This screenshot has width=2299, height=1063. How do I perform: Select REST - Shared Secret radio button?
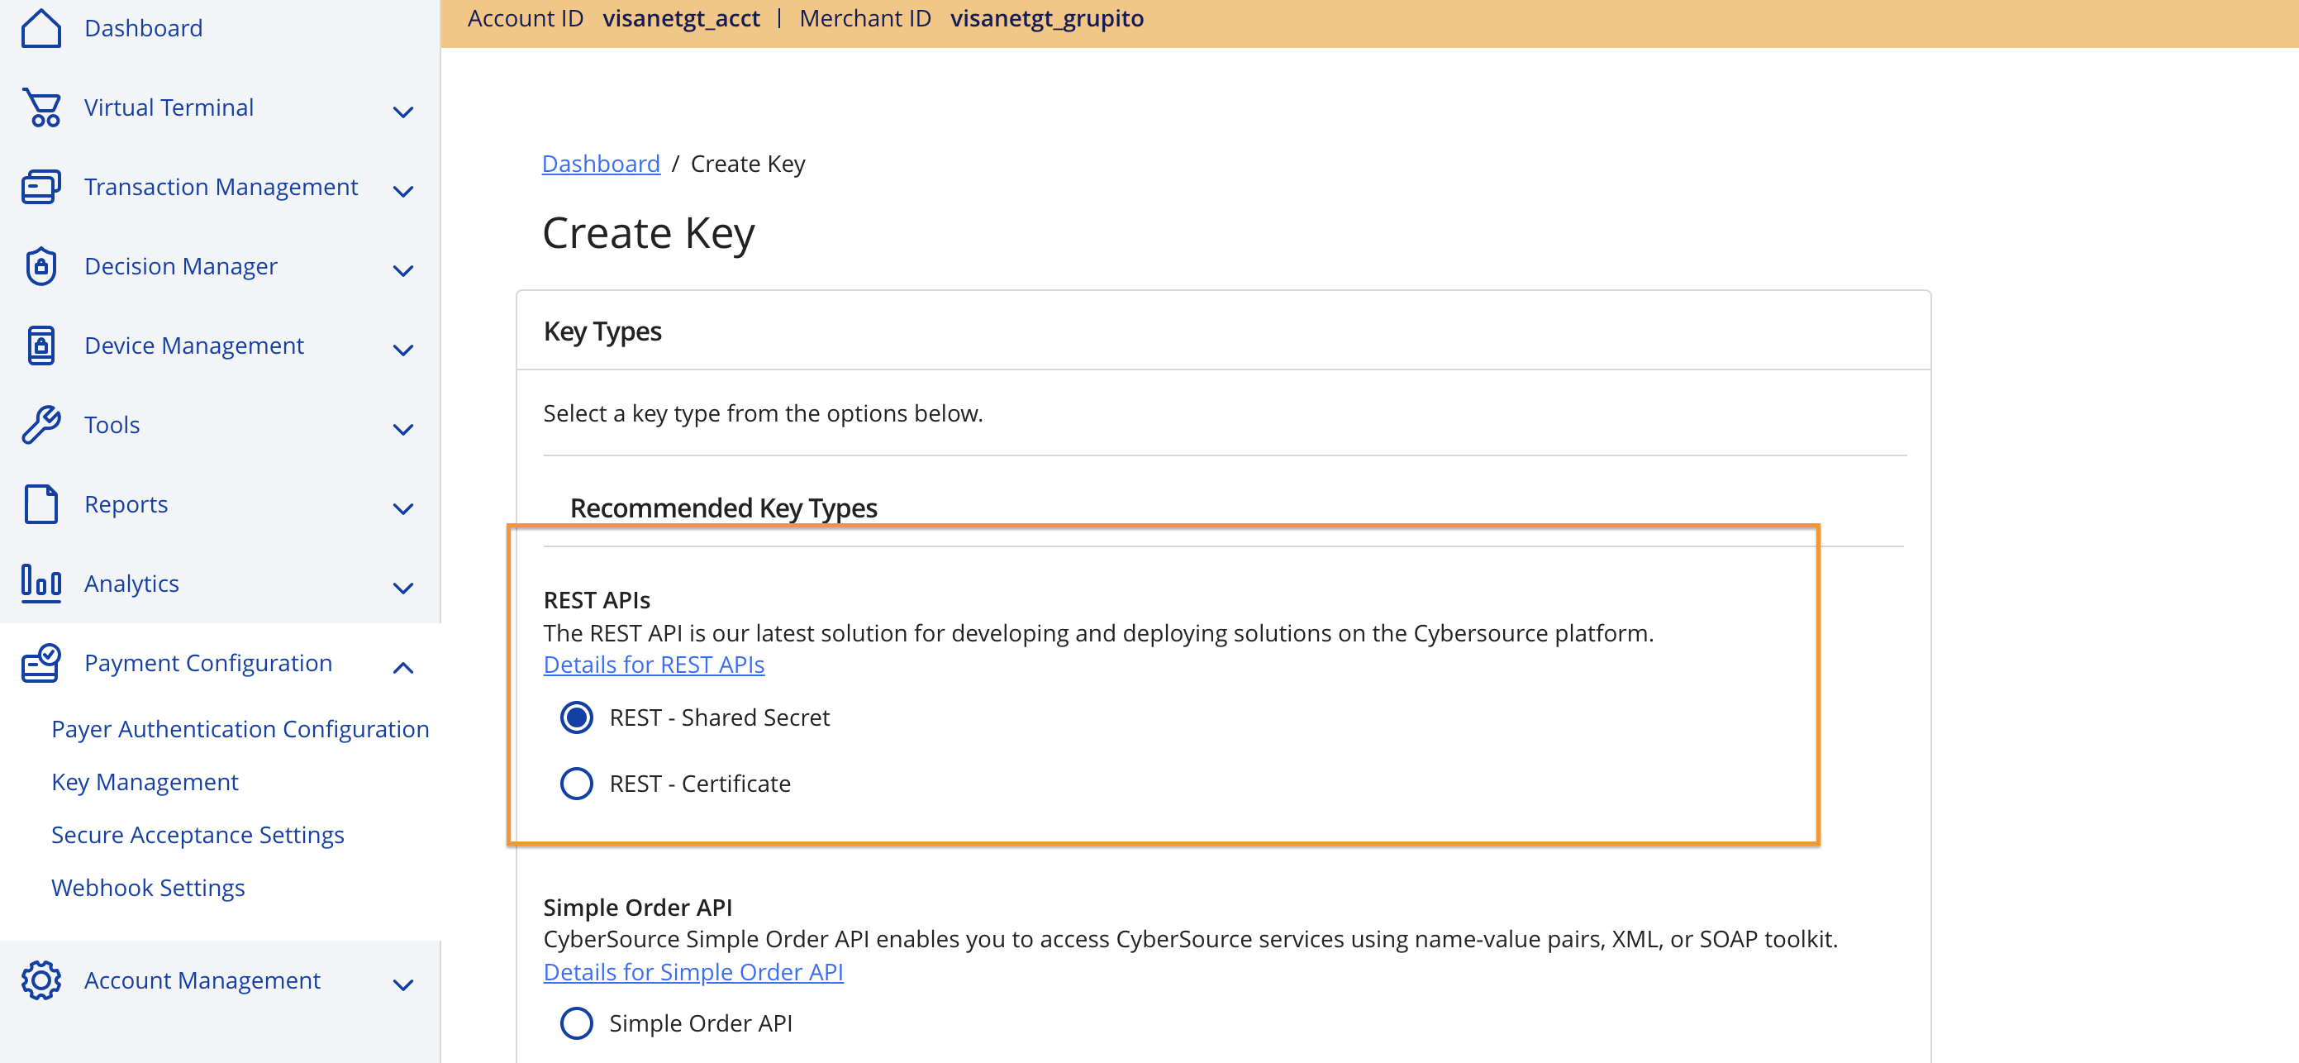pyautogui.click(x=577, y=717)
